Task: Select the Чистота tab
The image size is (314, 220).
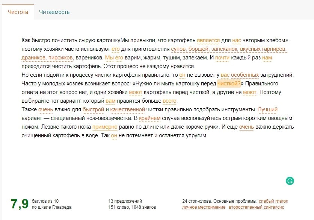Action: coord(18,12)
